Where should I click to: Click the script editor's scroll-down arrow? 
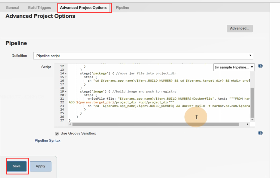(252, 120)
